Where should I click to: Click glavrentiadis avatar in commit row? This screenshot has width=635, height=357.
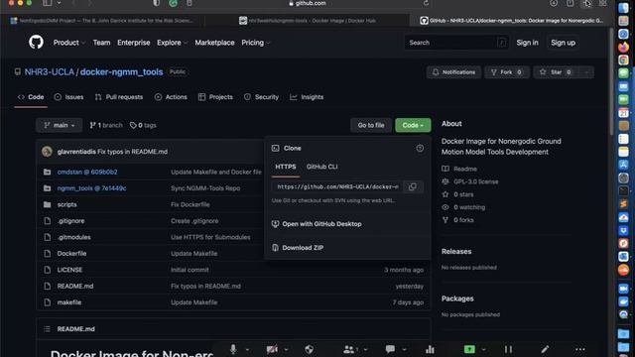tap(47, 152)
